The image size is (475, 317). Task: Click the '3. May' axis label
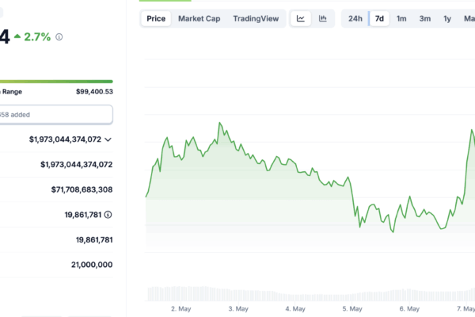pos(238,309)
